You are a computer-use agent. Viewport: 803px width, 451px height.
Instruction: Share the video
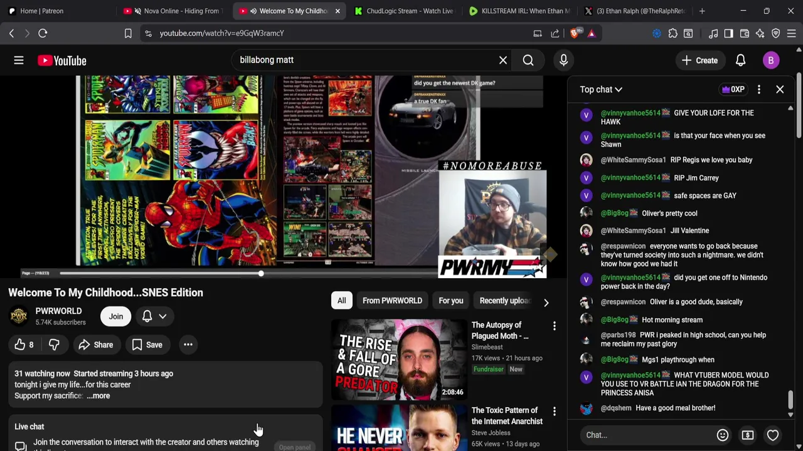(96, 345)
